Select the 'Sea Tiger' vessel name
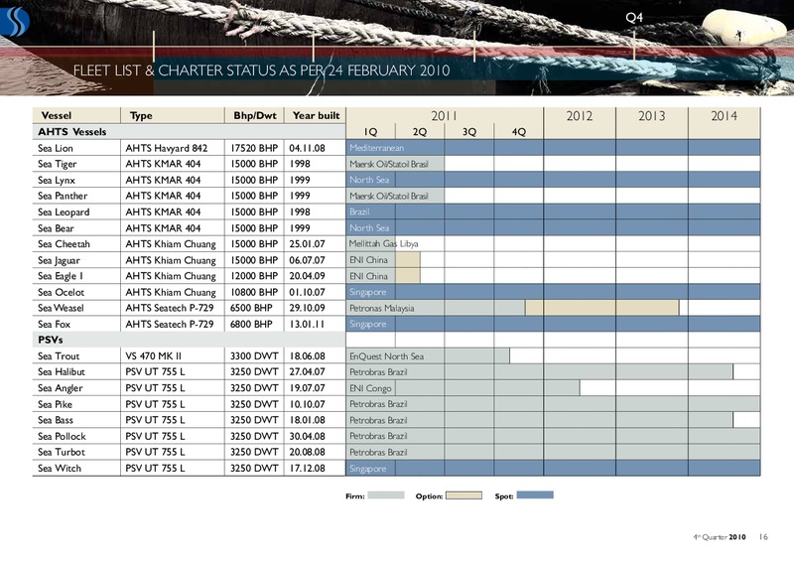This screenshot has height=562, width=794. tap(57, 164)
